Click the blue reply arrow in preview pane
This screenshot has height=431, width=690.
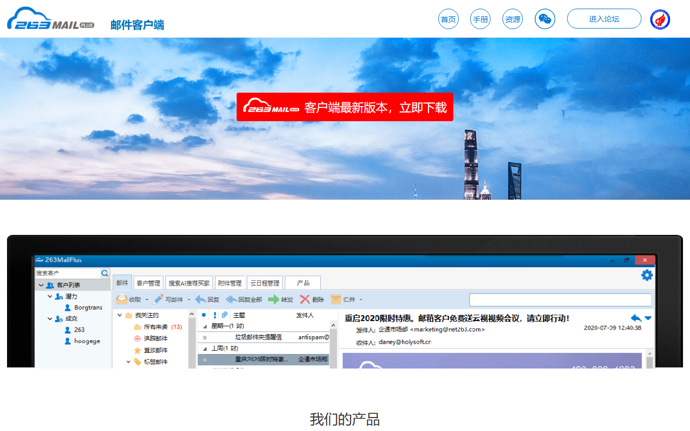point(636,318)
